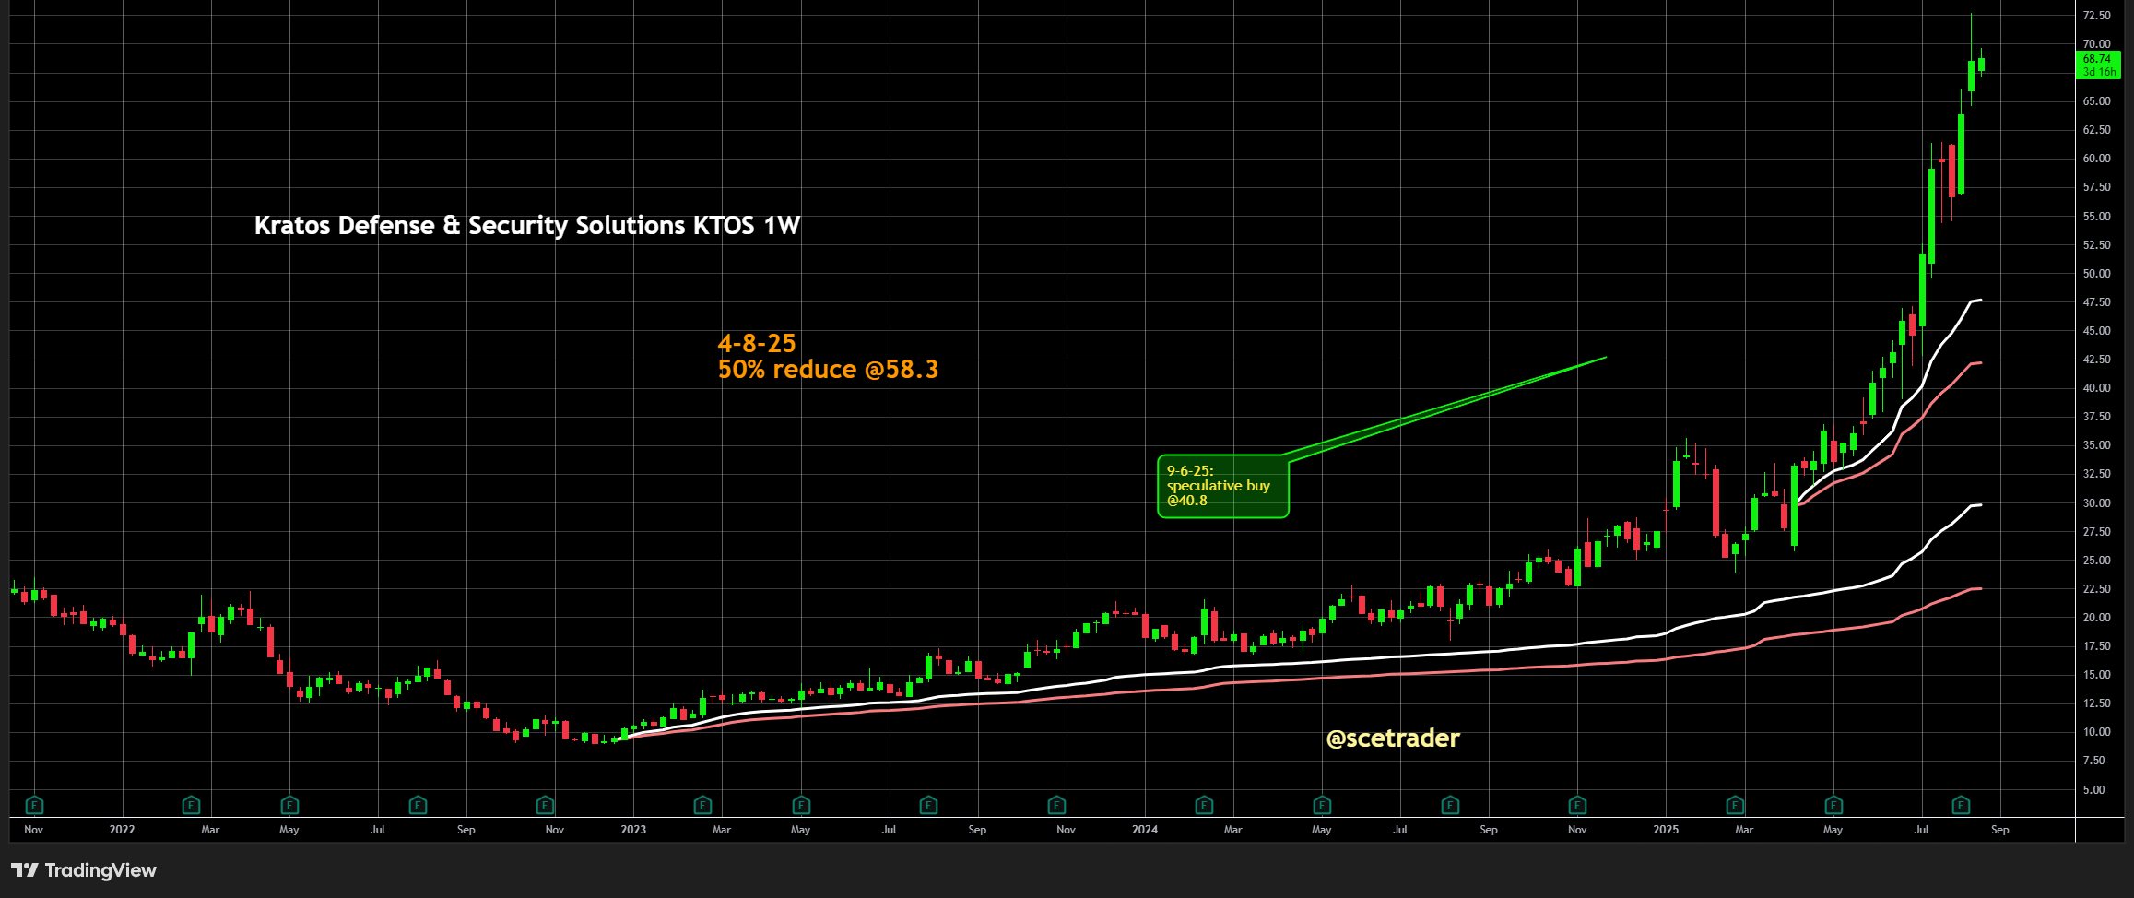
Task: Open the earnings E marker above May 2024
Action: 1322,806
